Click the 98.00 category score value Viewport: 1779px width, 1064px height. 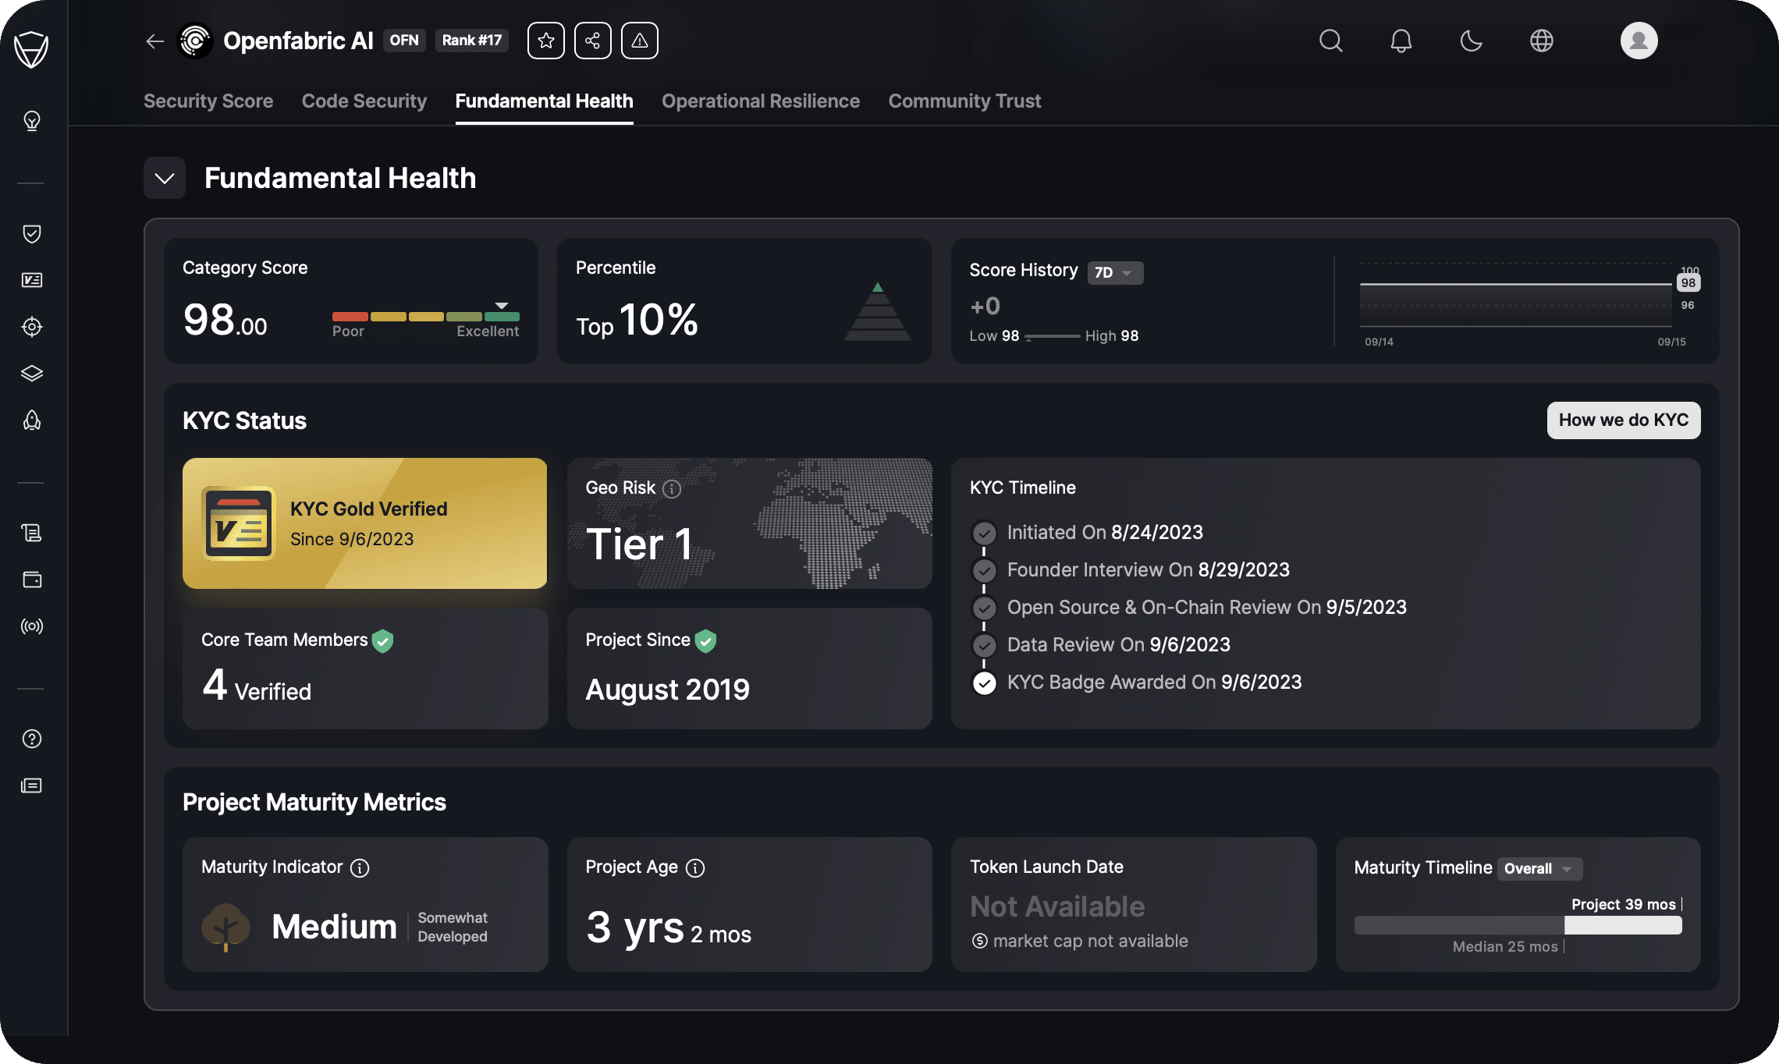[225, 320]
